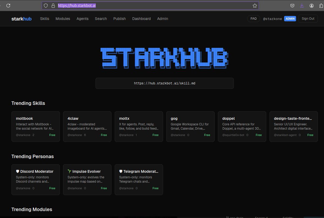This screenshot has width=324, height=218.
Task: Click the skill.md URL box
Action: [164, 83]
